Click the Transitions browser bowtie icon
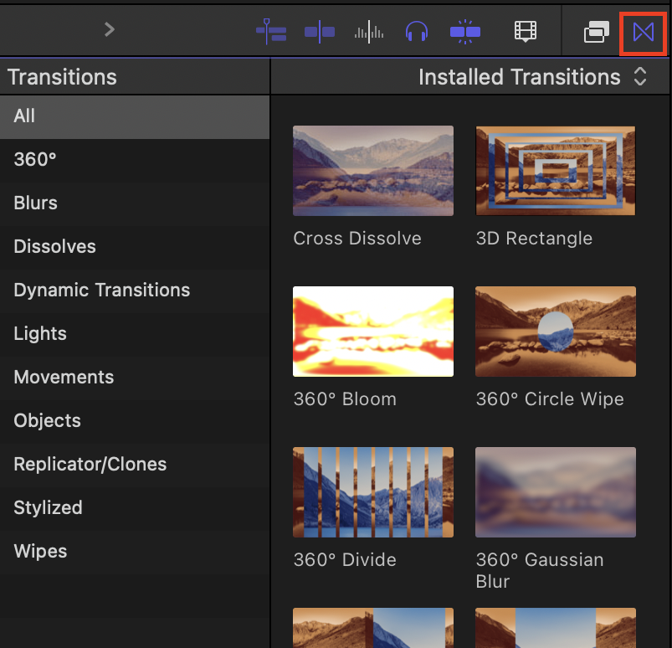Viewport: 672px width, 648px height. 644,32
